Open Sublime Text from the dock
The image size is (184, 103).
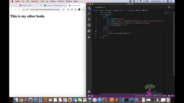coord(116,100)
